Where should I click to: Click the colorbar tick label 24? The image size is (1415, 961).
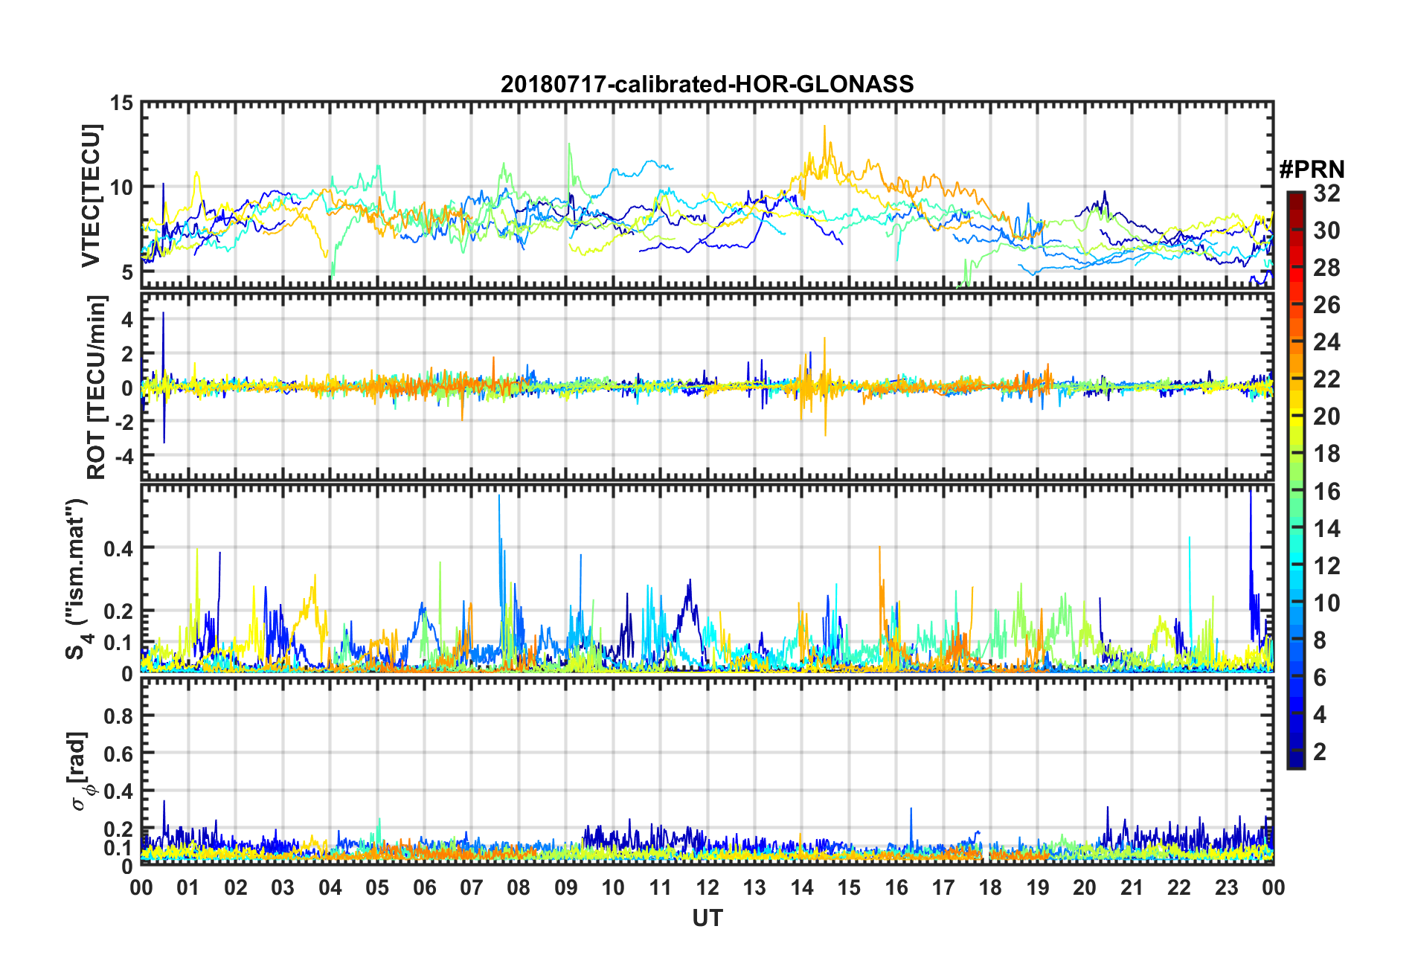coord(1326,342)
